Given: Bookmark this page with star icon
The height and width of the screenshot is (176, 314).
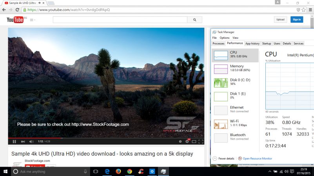Looking at the screenshot, I should pyautogui.click(x=304, y=10).
